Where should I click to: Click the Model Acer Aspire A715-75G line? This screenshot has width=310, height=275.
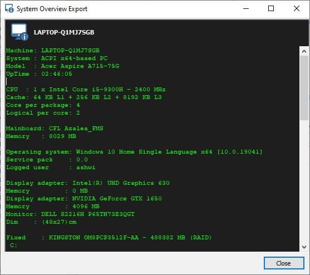coord(63,66)
